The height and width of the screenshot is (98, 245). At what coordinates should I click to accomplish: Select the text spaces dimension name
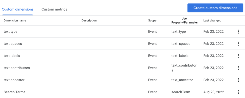[x=13, y=44]
